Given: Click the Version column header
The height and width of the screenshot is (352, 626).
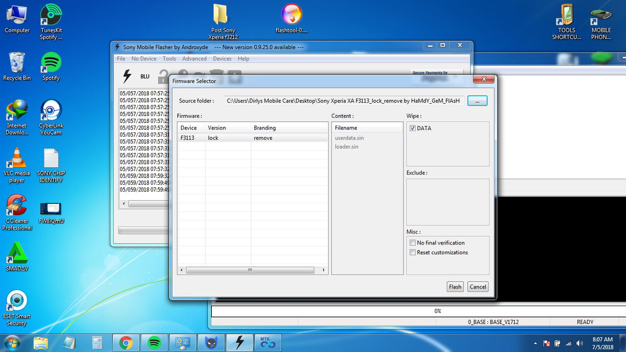Looking at the screenshot, I should (228, 128).
